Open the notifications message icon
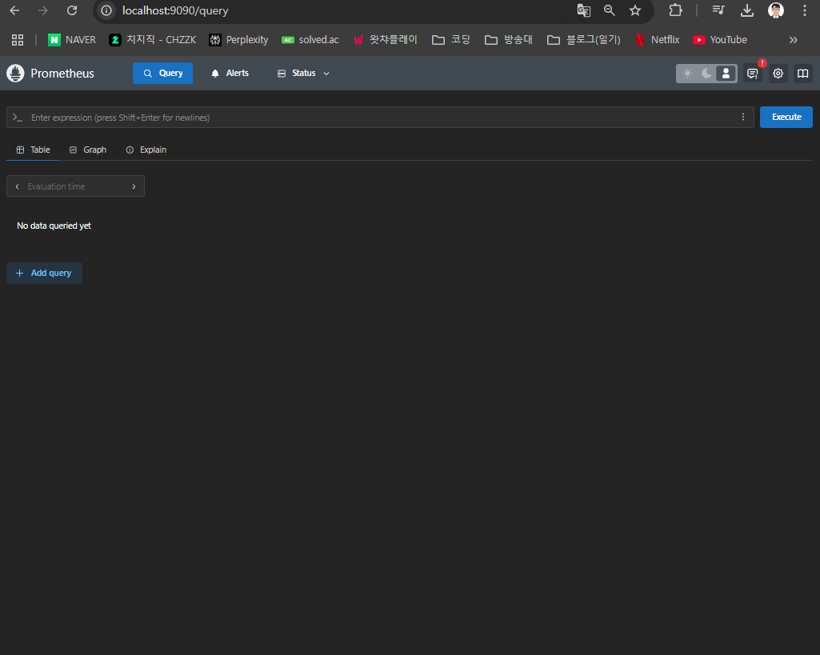Screen dimensions: 820x655 pos(753,74)
